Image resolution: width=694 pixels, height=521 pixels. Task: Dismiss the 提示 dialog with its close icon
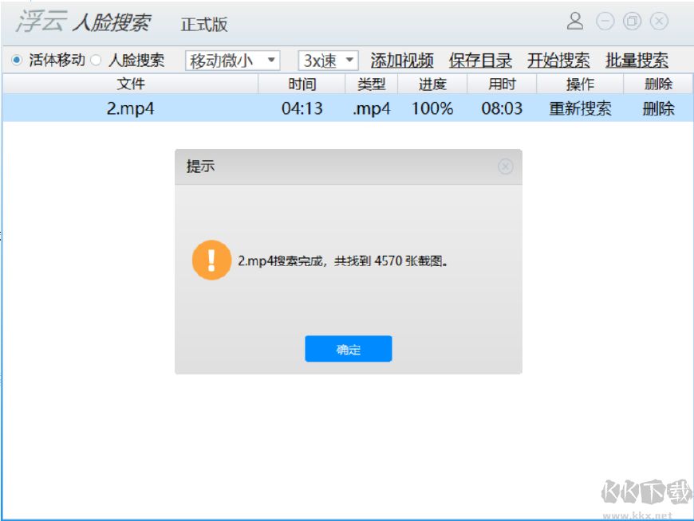(506, 167)
